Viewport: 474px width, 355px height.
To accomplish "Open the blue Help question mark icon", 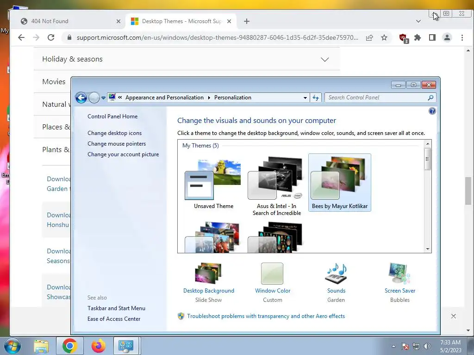I will point(432,111).
